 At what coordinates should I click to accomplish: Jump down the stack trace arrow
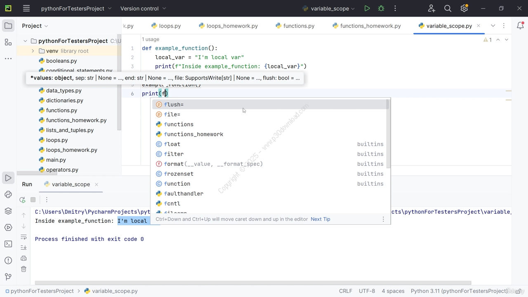[24, 226]
